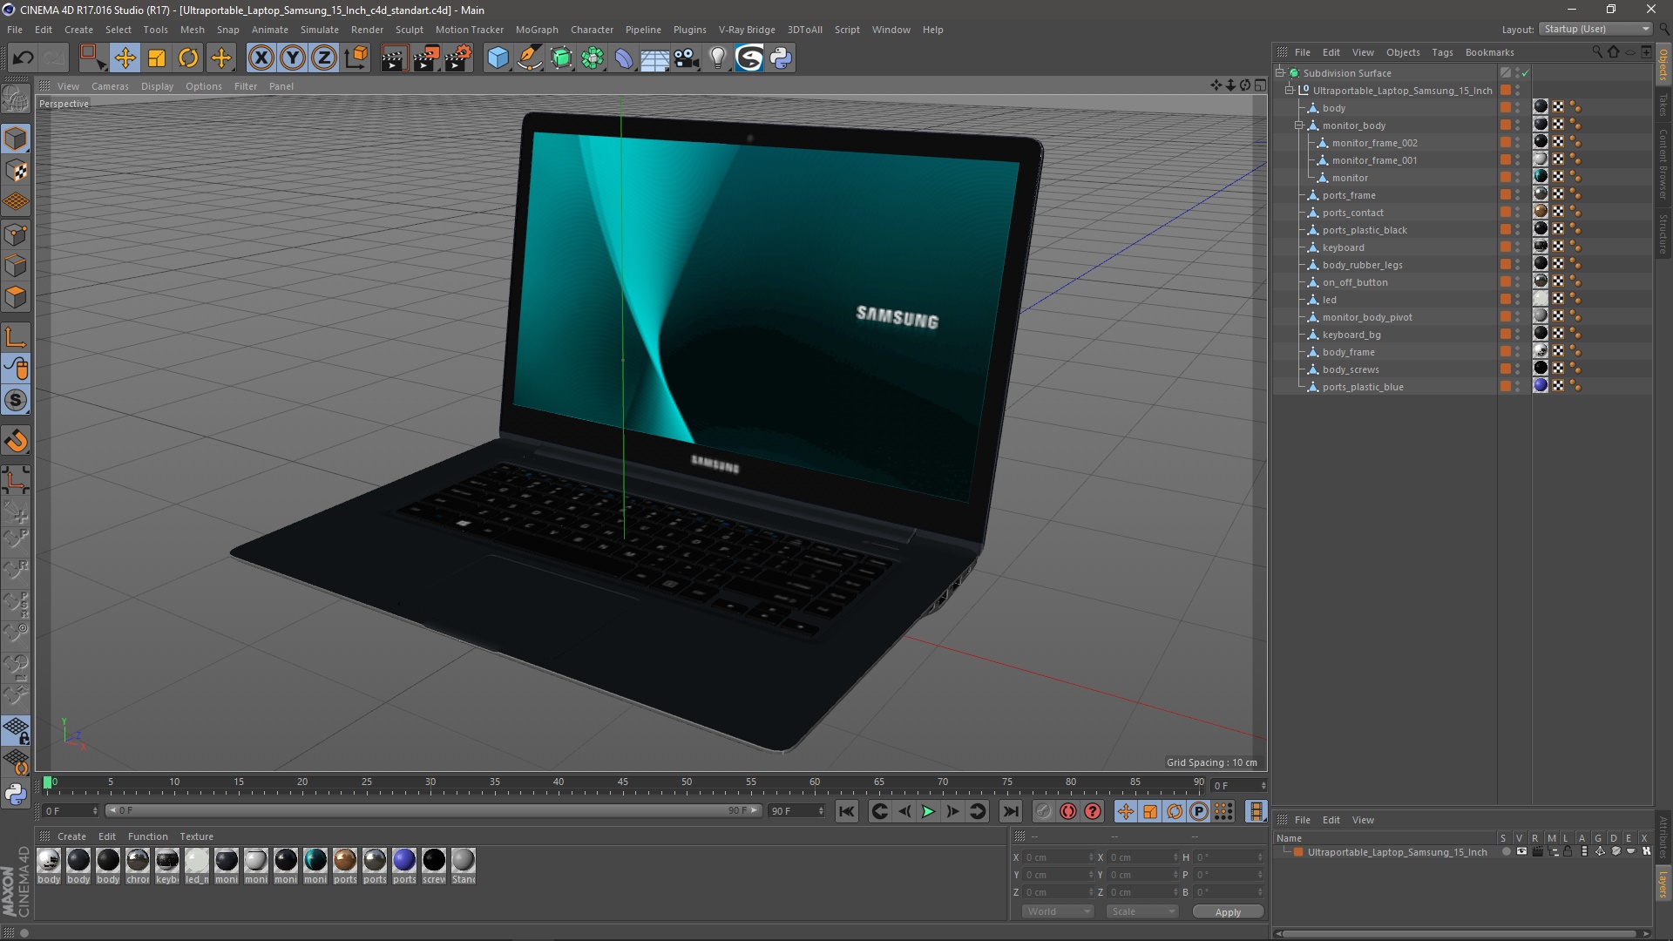
Task: Toggle maximize viewport icon
Action: pos(1260,85)
